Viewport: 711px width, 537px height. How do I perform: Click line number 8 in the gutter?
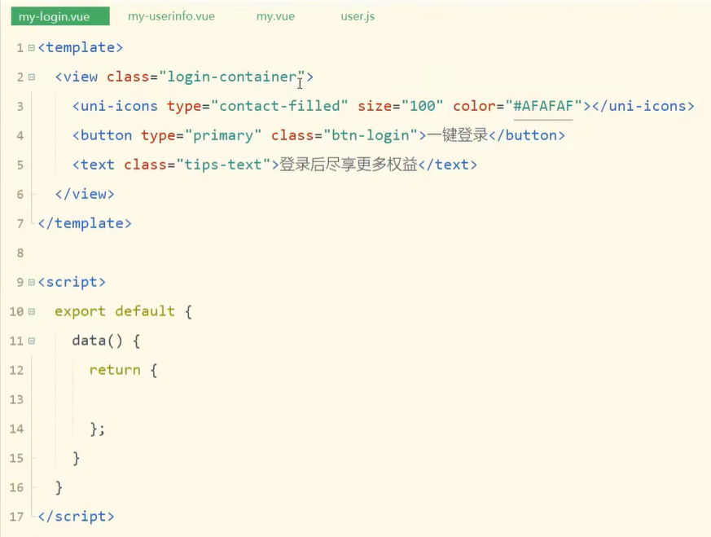click(20, 253)
